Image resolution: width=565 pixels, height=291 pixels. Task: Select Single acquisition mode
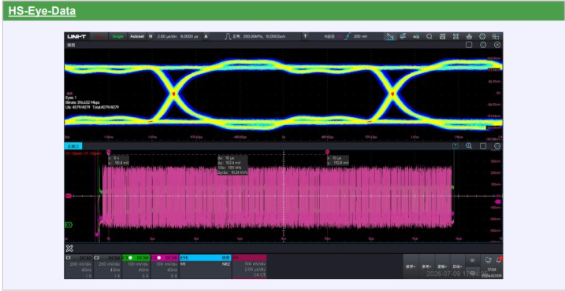(x=118, y=36)
